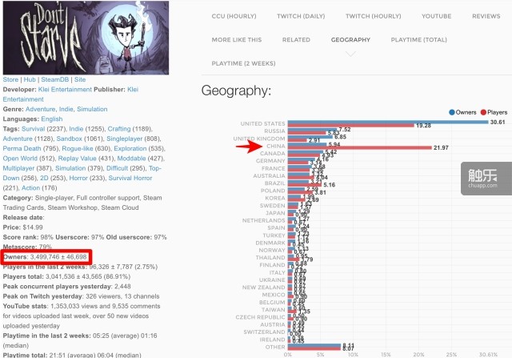The image size is (512, 358).
Task: Click the red Players legend dot
Action: coord(483,113)
